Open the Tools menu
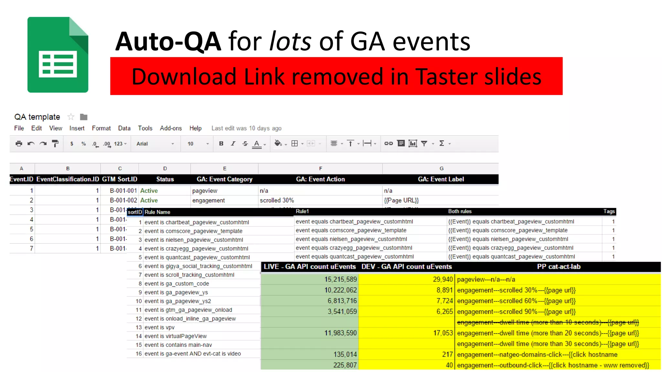The height and width of the screenshot is (372, 662). [145, 128]
